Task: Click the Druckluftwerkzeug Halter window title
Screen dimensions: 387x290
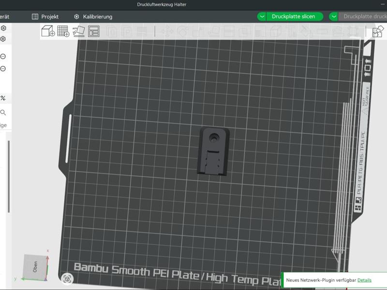Action: [x=162, y=4]
